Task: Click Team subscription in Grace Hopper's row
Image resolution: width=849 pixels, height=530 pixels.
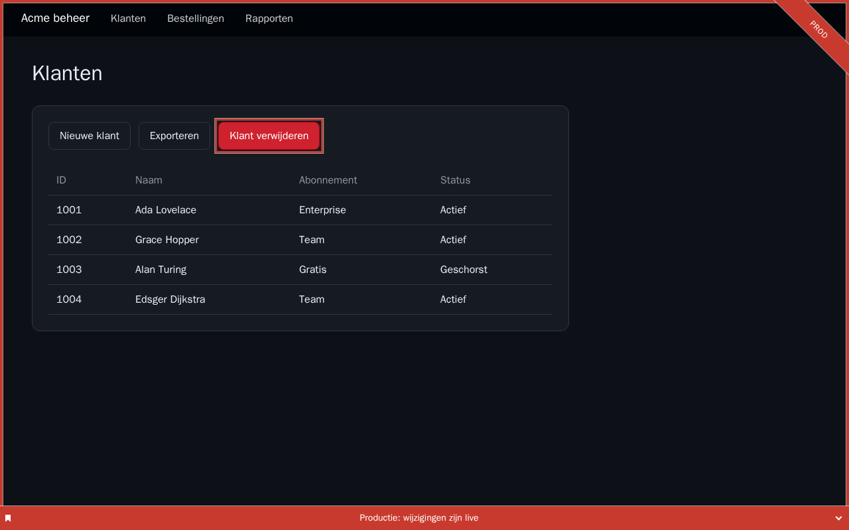Action: pyautogui.click(x=312, y=240)
